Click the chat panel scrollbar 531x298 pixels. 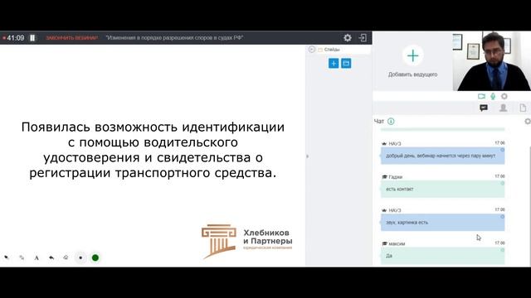[529, 206]
